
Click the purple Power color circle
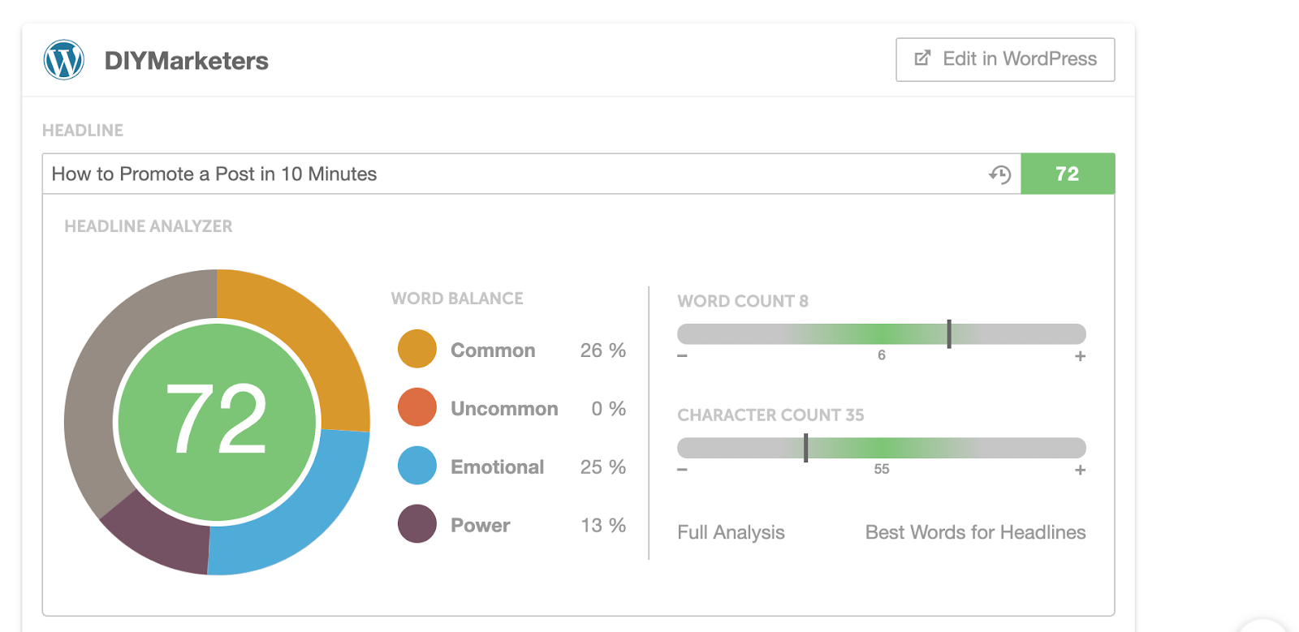pos(417,525)
